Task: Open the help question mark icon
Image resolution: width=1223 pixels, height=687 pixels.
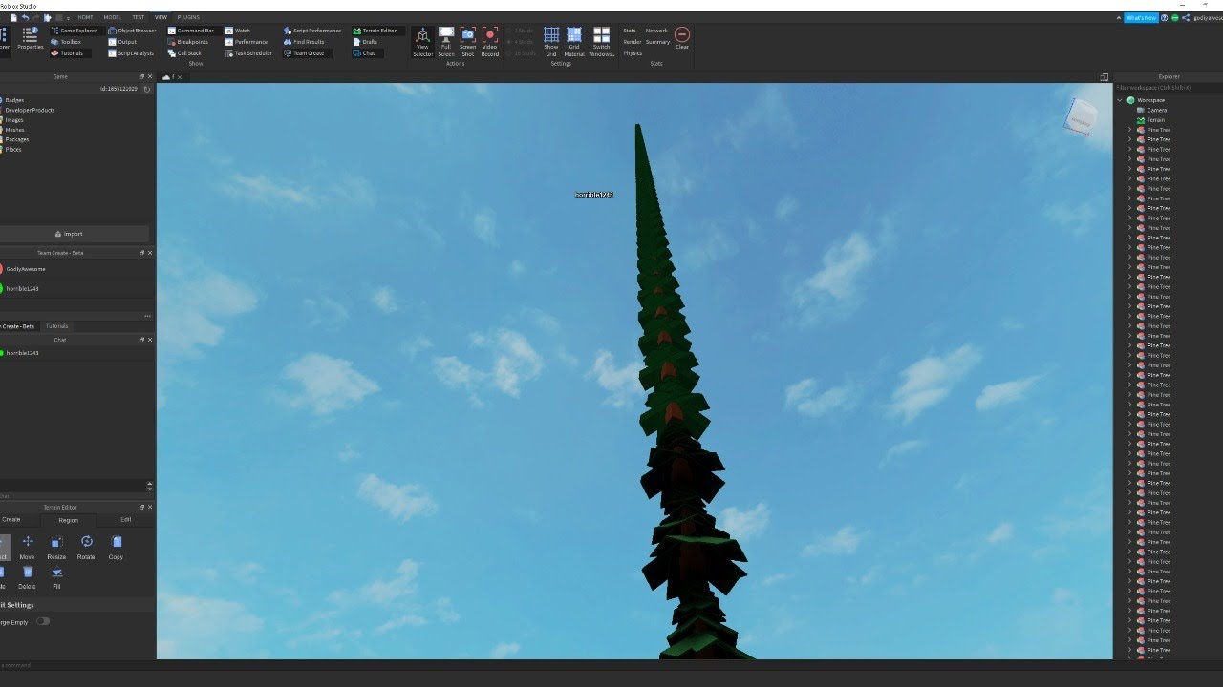Action: pyautogui.click(x=1166, y=17)
